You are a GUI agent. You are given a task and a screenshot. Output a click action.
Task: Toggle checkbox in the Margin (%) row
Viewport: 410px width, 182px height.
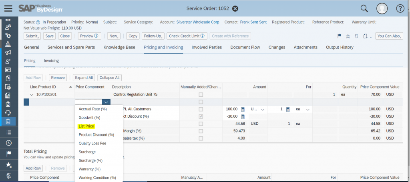coord(201,131)
